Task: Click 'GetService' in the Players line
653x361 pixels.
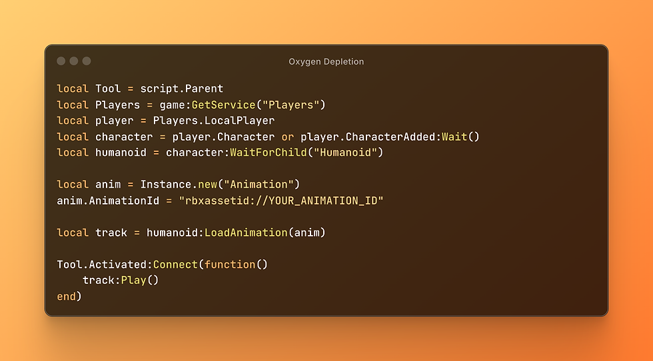Action: coord(223,105)
